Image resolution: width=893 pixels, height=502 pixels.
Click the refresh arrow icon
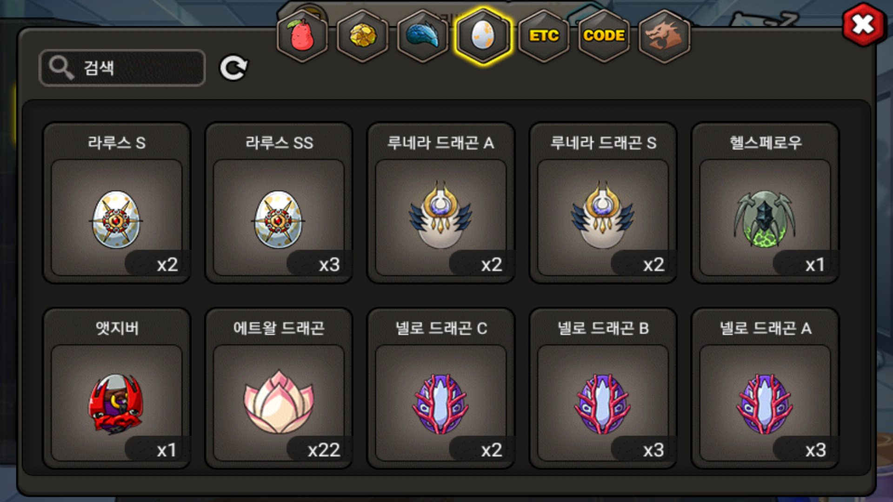point(233,68)
